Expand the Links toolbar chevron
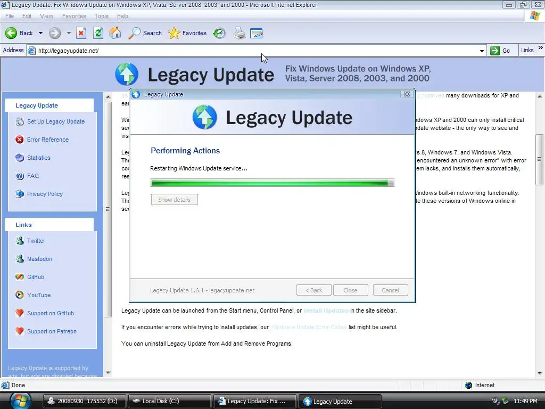This screenshot has width=545, height=409. point(541,48)
